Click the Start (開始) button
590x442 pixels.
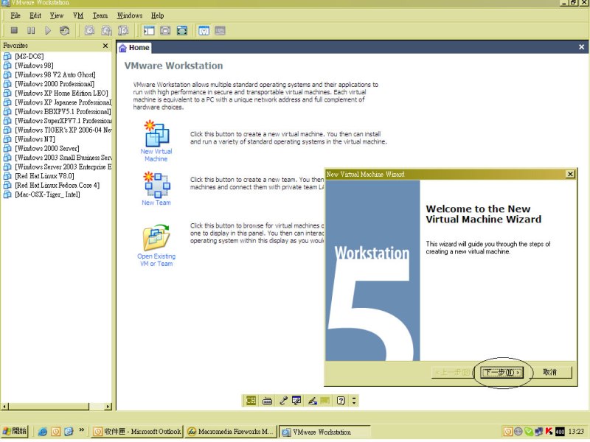point(14,432)
